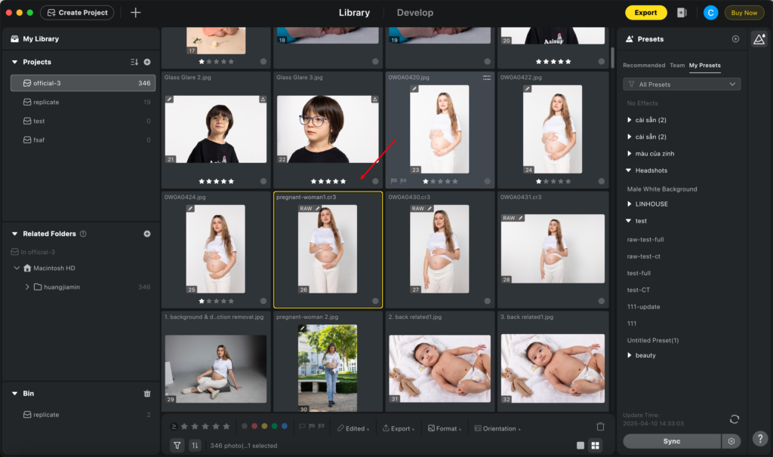The image size is (773, 457).
Task: Click the plus icon beside Presets header
Action: [735, 38]
